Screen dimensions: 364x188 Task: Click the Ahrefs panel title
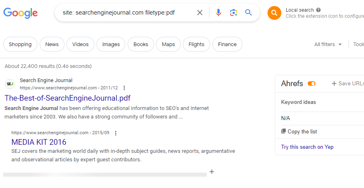pos(292,84)
